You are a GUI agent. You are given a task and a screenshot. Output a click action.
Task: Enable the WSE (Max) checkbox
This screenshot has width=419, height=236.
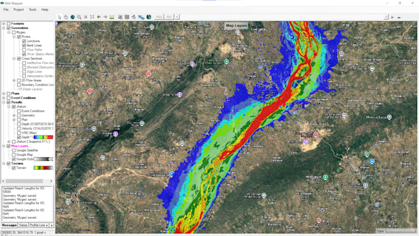click(x=19, y=133)
